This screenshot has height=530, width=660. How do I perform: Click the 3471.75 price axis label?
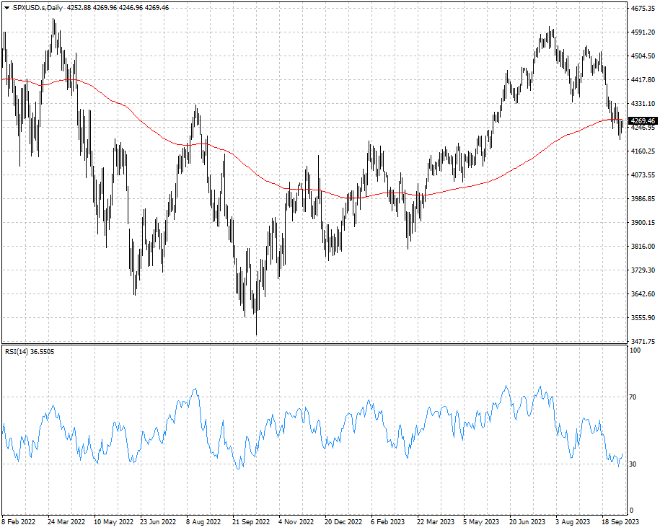pos(643,341)
